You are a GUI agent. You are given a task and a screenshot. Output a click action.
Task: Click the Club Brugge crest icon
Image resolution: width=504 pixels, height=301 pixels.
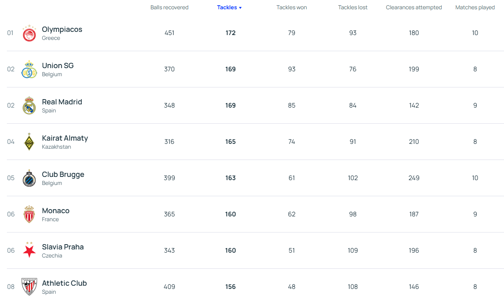(x=29, y=178)
